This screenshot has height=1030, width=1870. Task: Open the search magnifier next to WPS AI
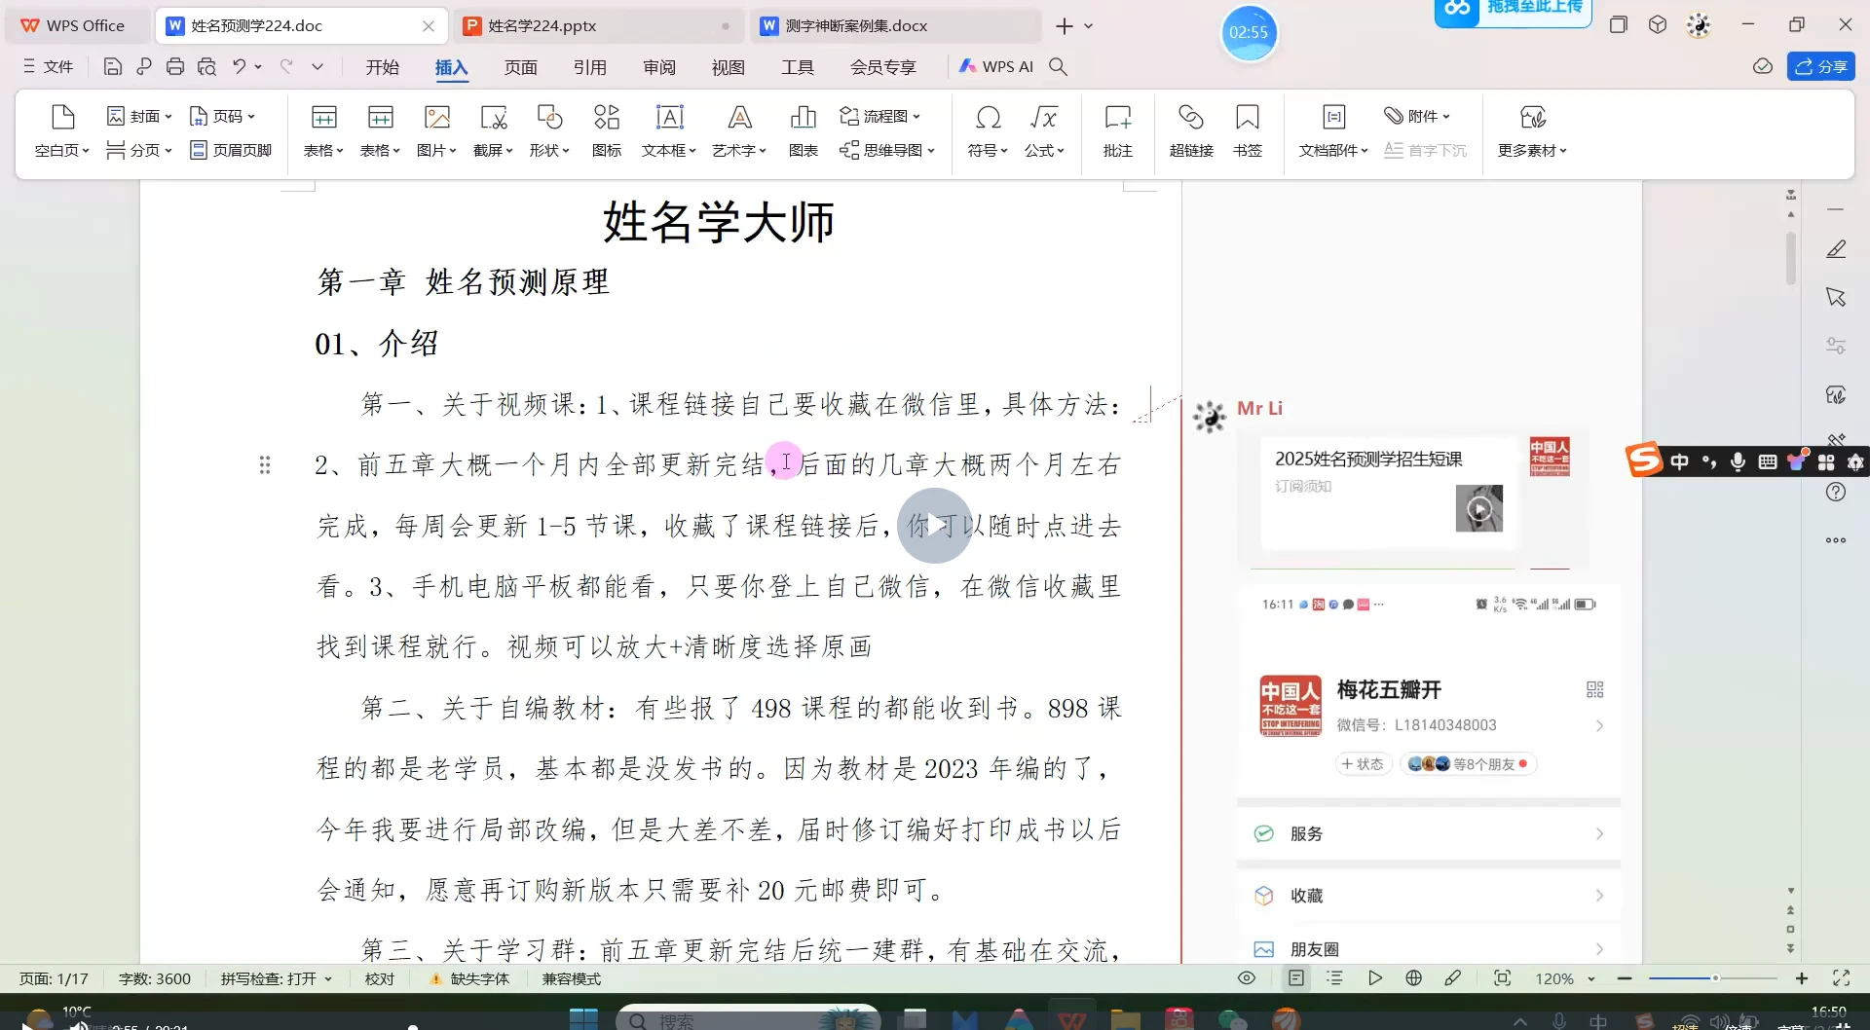click(1059, 66)
